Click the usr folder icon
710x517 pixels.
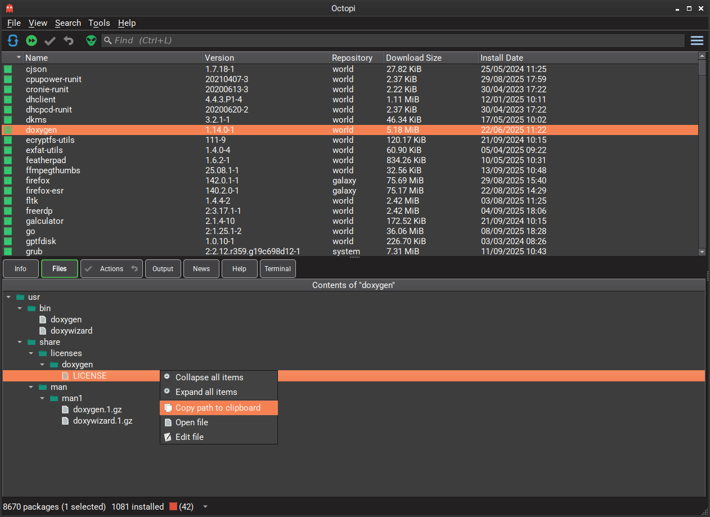click(x=20, y=297)
